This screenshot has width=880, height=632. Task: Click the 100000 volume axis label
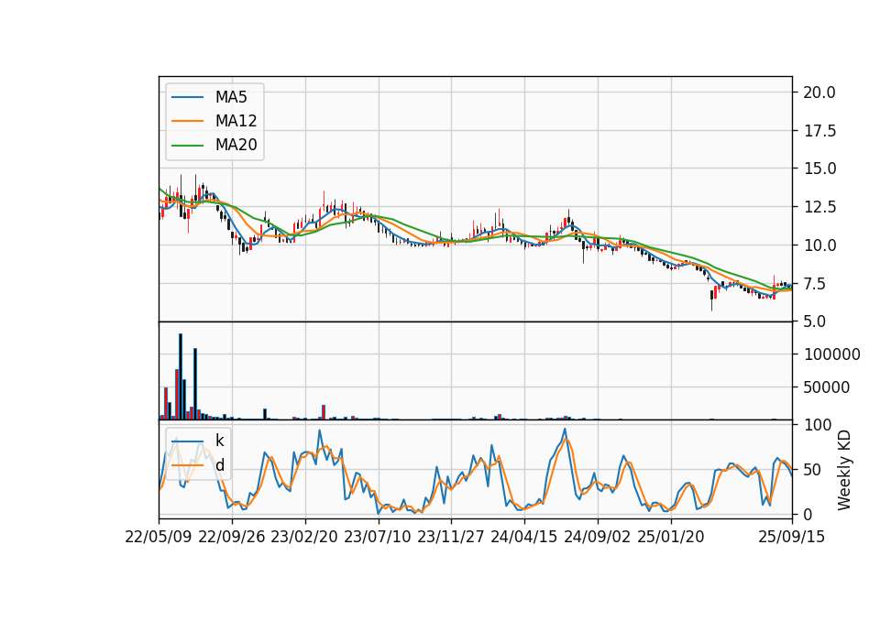coord(831,354)
